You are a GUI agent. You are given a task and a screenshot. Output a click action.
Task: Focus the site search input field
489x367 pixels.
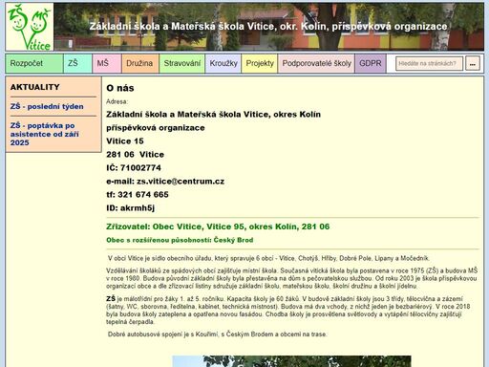tap(429, 64)
